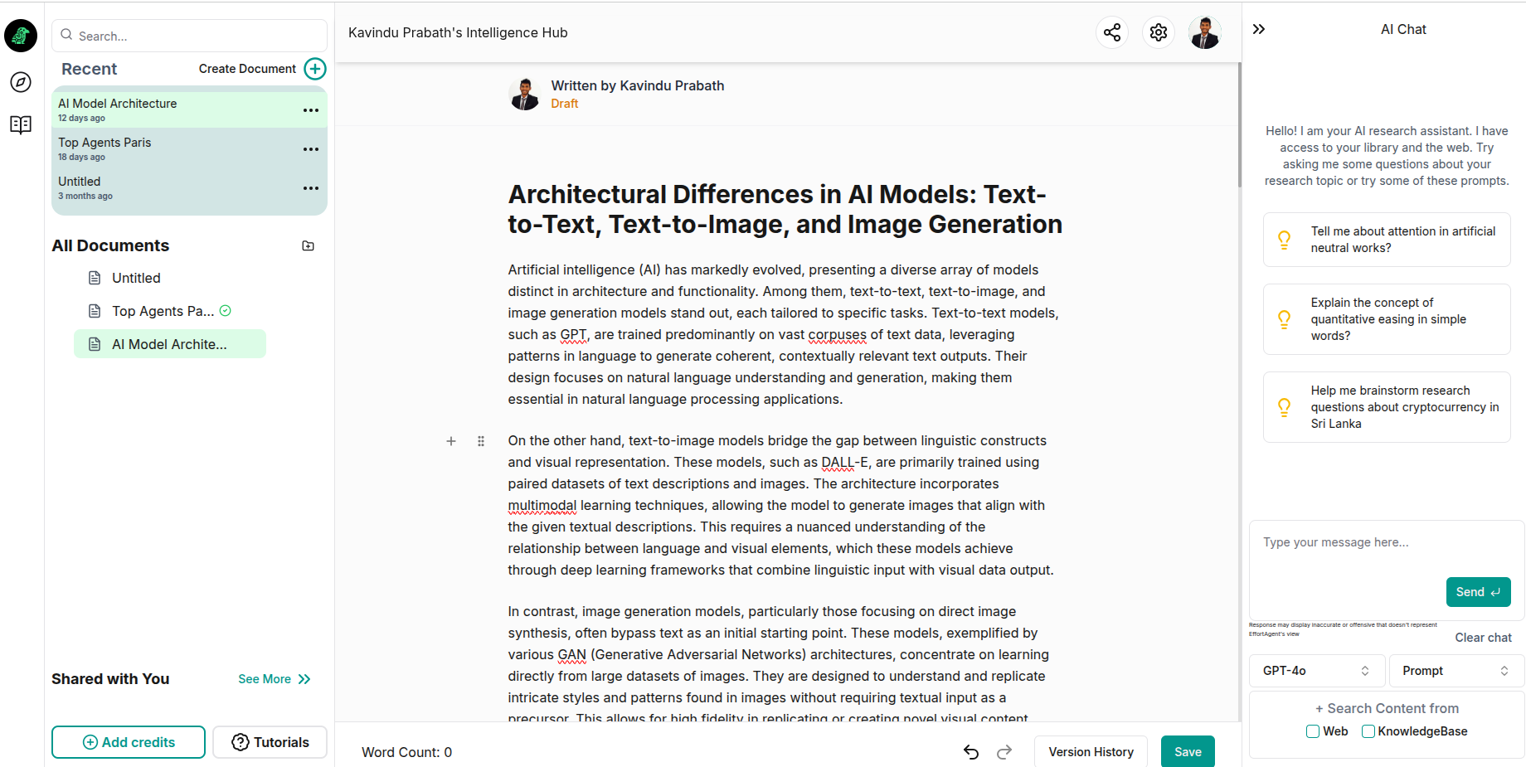Open the GPT-4o model dropdown

1317,671
